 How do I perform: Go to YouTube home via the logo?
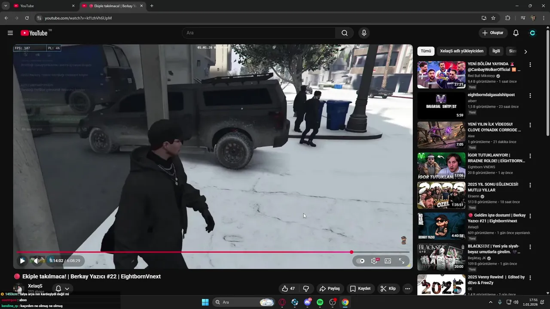34,33
